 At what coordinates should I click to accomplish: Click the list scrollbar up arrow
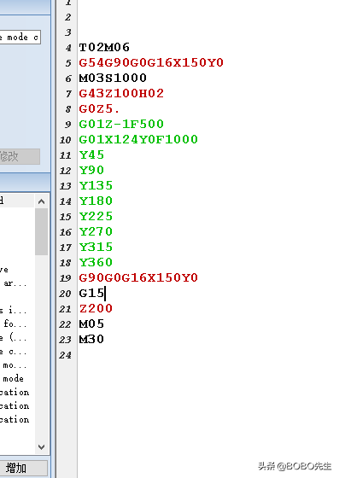(x=42, y=201)
